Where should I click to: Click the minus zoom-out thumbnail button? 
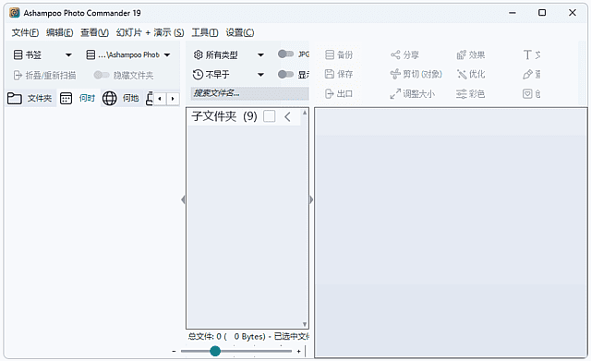174,351
